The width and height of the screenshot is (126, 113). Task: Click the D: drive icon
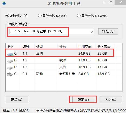[10, 61]
